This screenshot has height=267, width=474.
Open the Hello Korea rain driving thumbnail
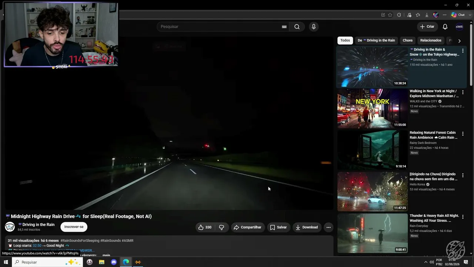pyautogui.click(x=373, y=191)
